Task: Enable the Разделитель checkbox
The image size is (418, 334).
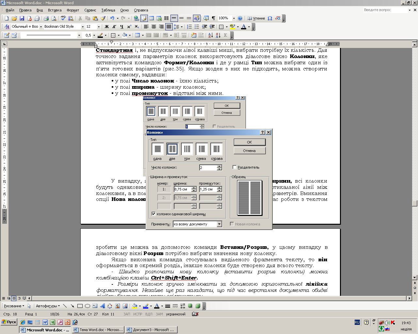Action: click(x=234, y=167)
